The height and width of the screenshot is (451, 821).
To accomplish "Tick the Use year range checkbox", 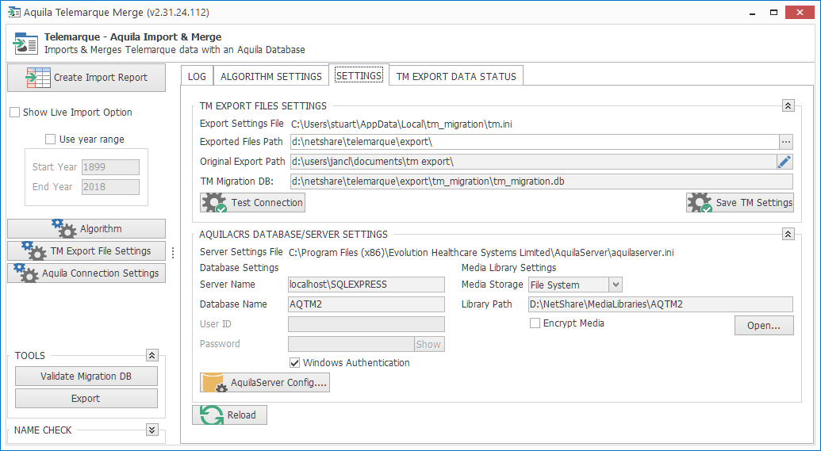I will pyautogui.click(x=51, y=140).
